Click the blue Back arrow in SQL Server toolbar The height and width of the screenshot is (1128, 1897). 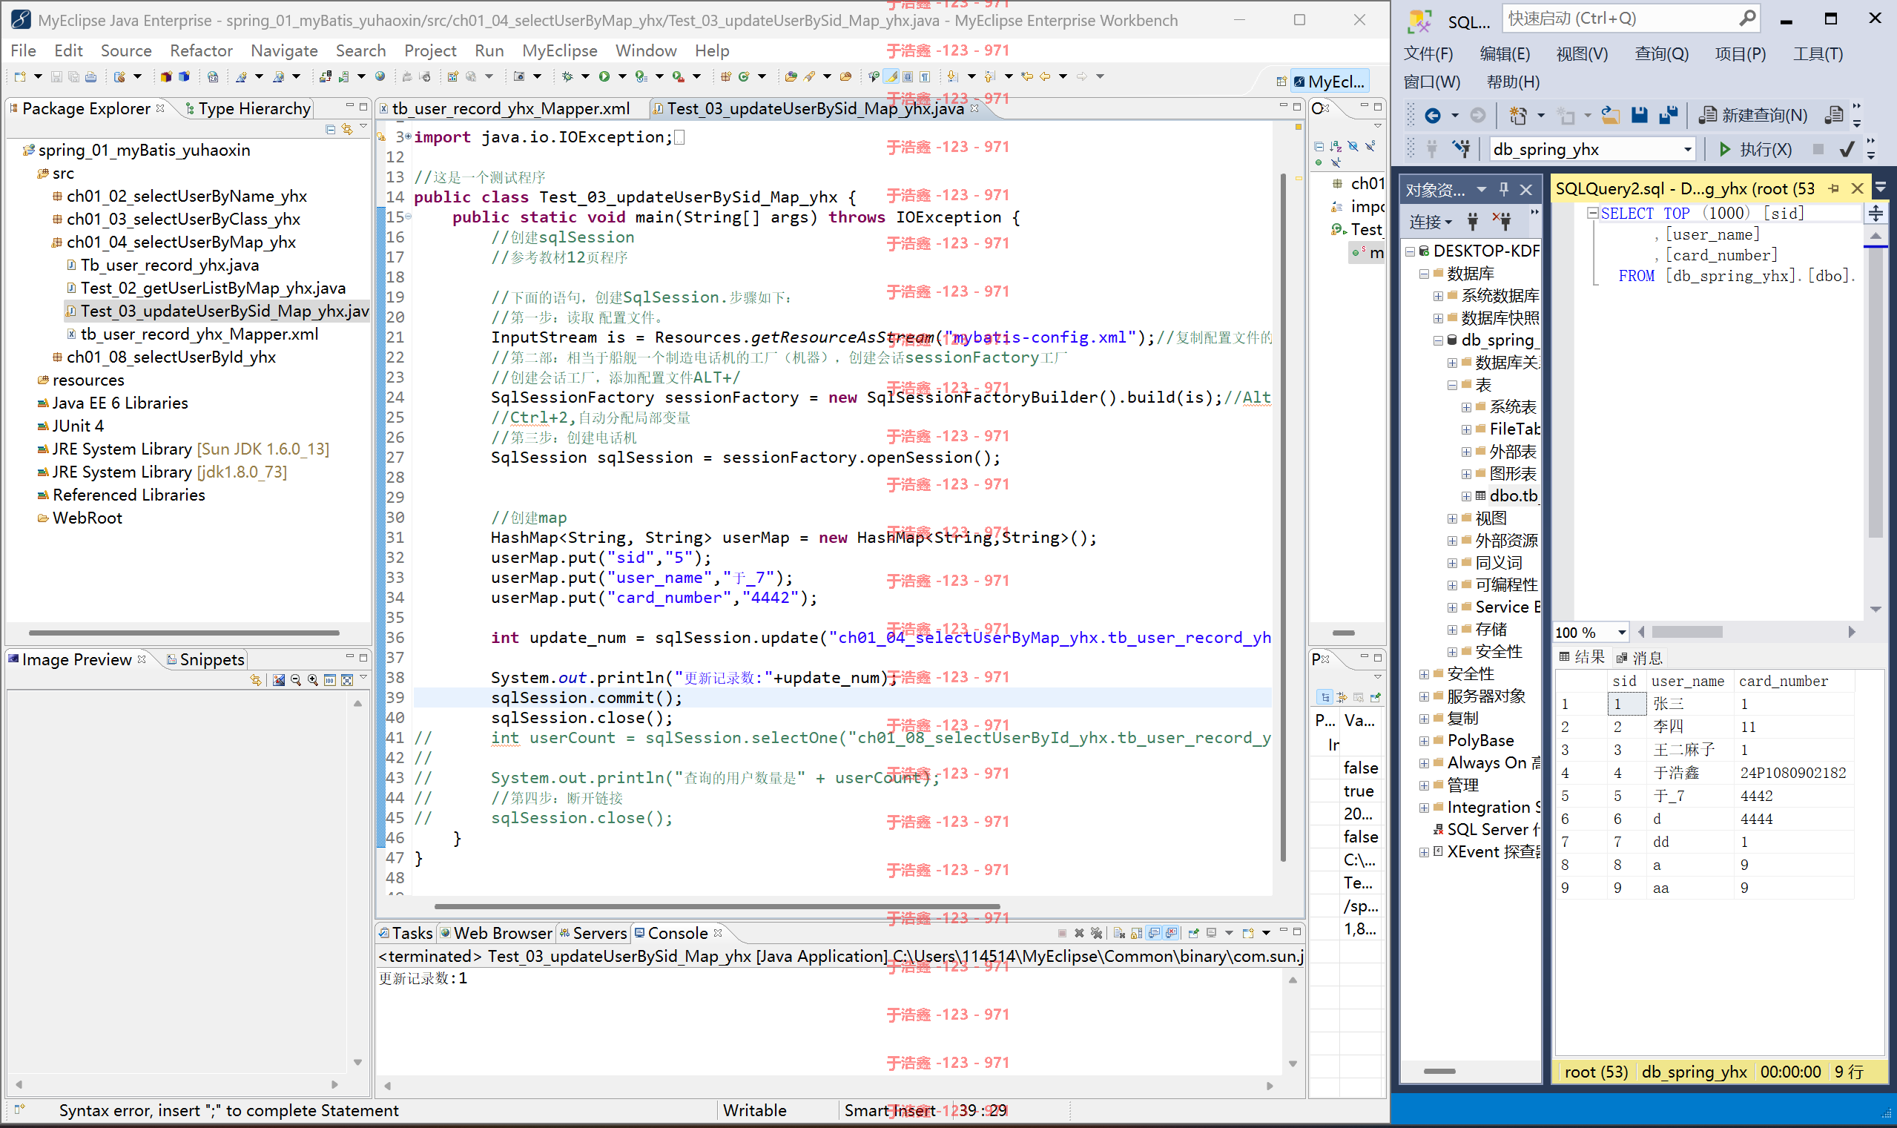pos(1433,116)
